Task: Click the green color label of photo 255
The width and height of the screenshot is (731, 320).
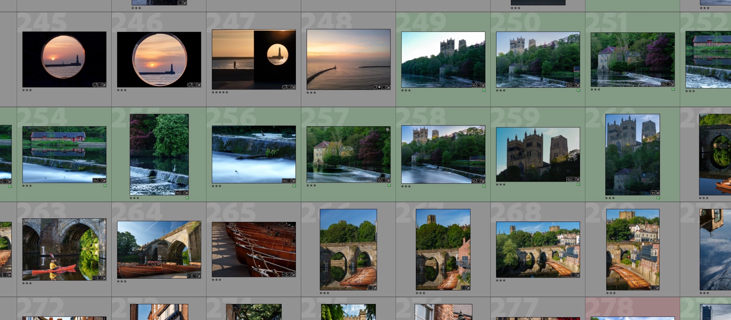Action: point(187,198)
